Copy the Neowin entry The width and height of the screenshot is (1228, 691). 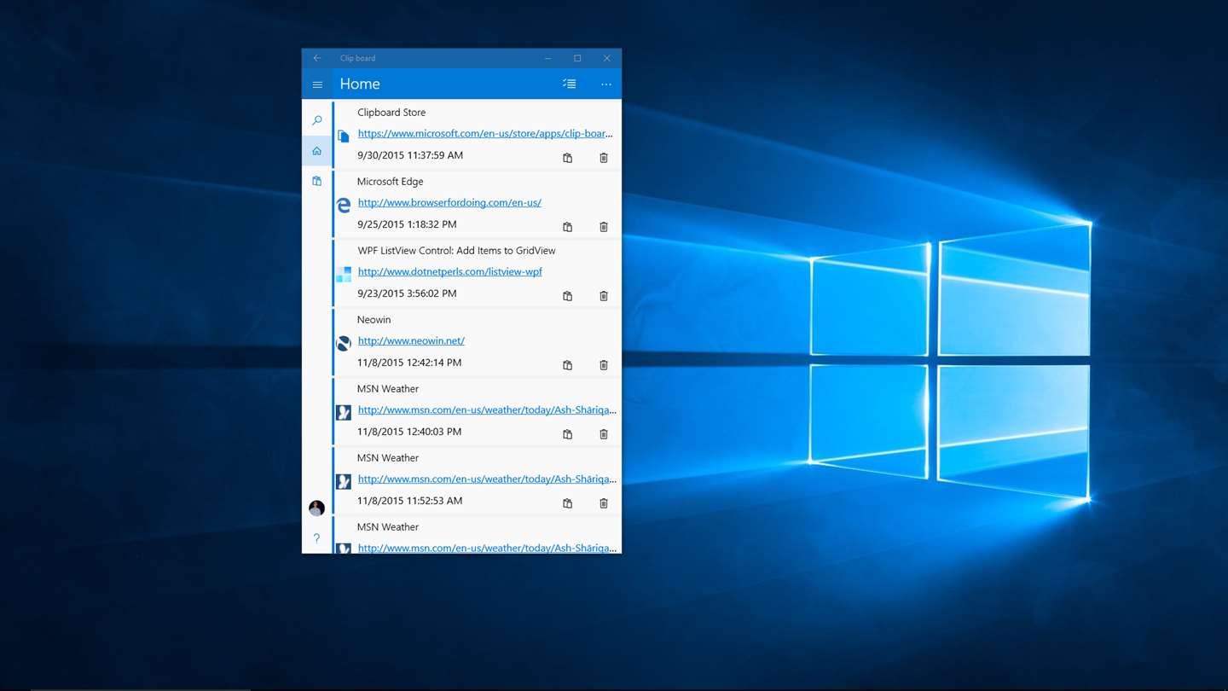(x=567, y=365)
